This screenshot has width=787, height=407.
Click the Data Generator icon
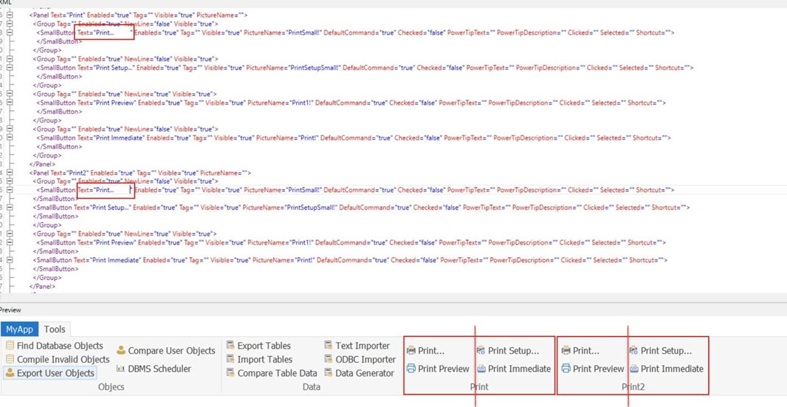[329, 374]
